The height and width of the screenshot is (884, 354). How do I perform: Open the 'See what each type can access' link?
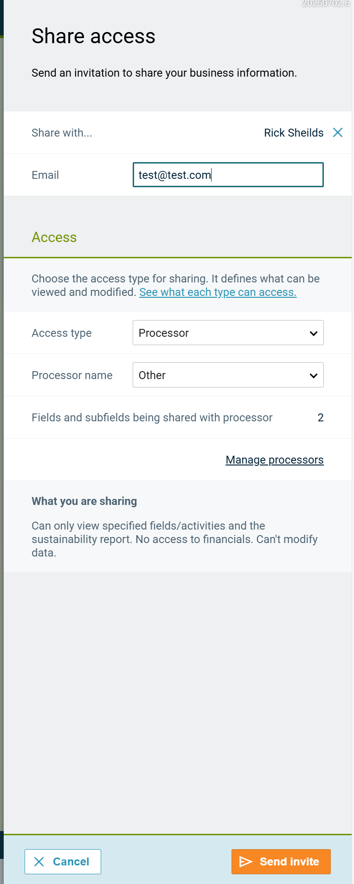[218, 292]
